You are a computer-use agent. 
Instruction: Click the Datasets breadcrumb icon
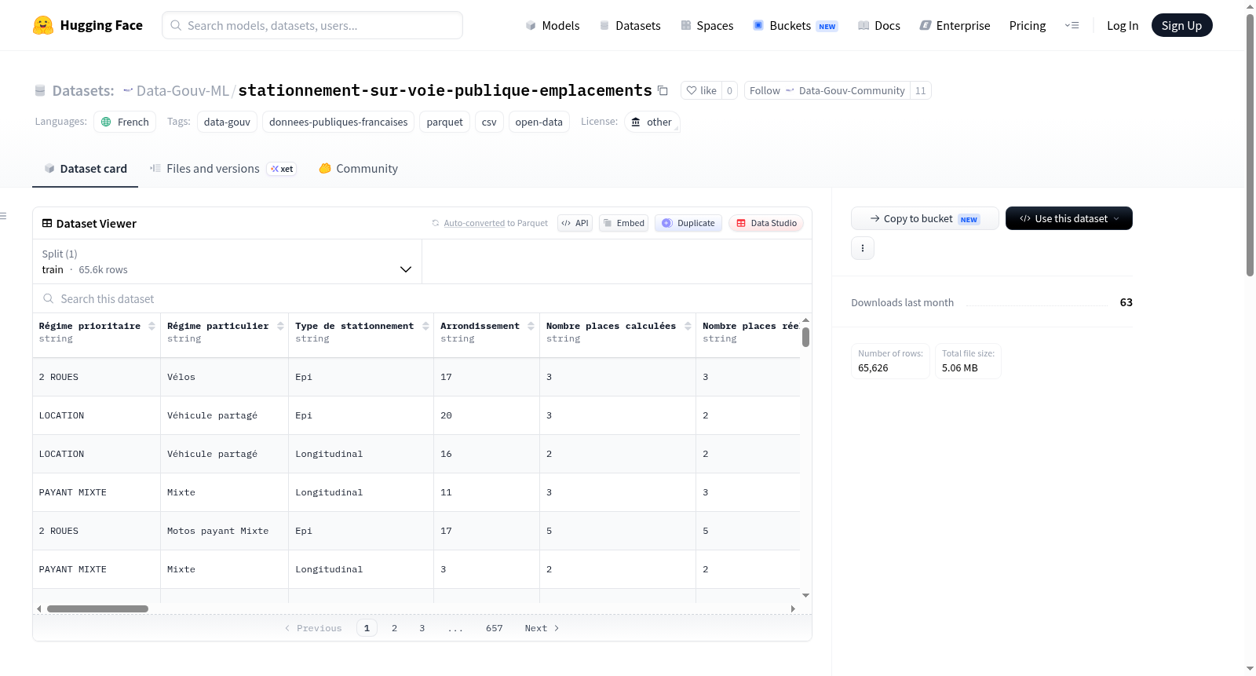point(40,91)
